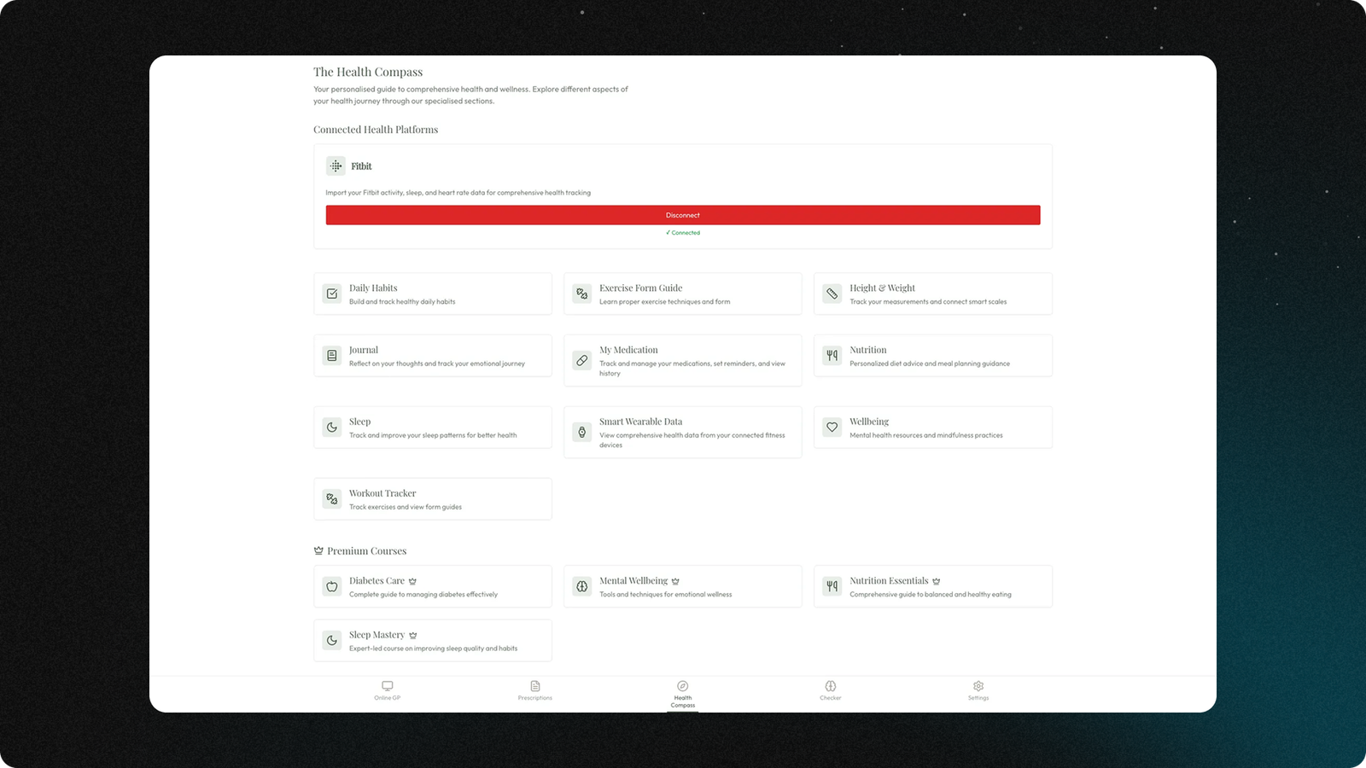Image resolution: width=1366 pixels, height=768 pixels.
Task: Open Sleep using its moon icon
Action: tap(332, 428)
